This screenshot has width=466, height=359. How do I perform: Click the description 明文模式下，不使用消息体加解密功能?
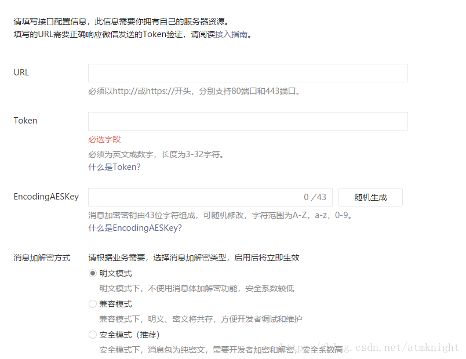[x=168, y=288]
